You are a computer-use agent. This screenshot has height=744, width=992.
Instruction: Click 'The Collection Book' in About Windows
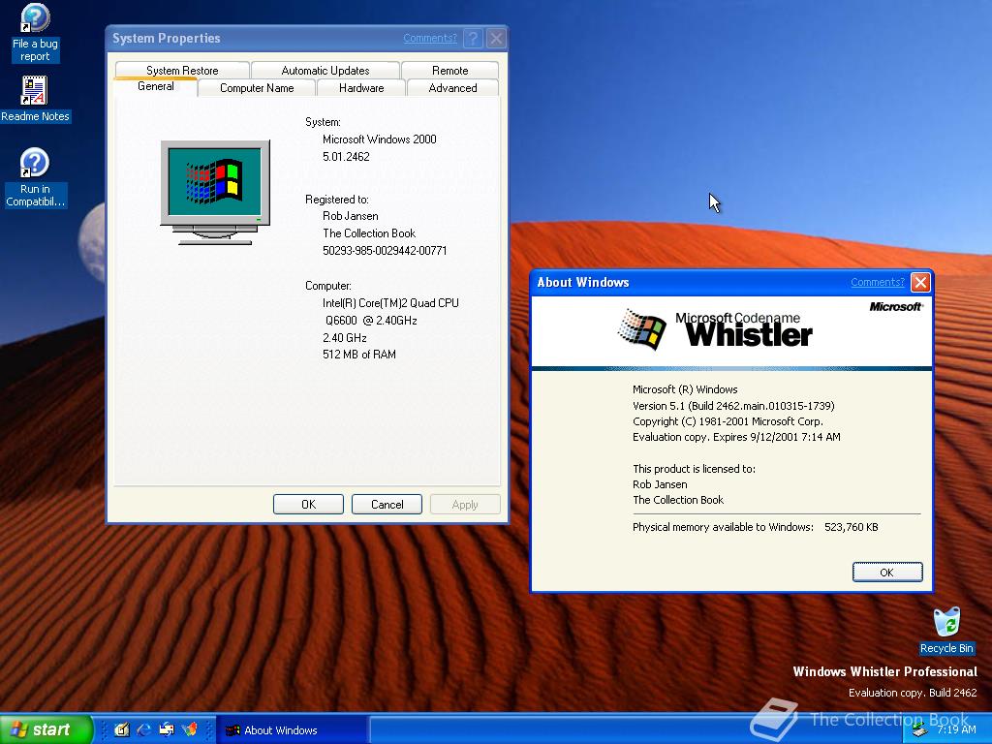click(x=678, y=500)
